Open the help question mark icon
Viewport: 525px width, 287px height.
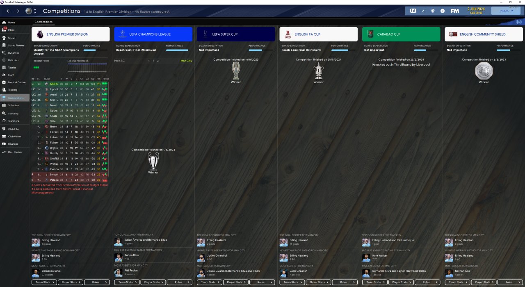point(443,11)
